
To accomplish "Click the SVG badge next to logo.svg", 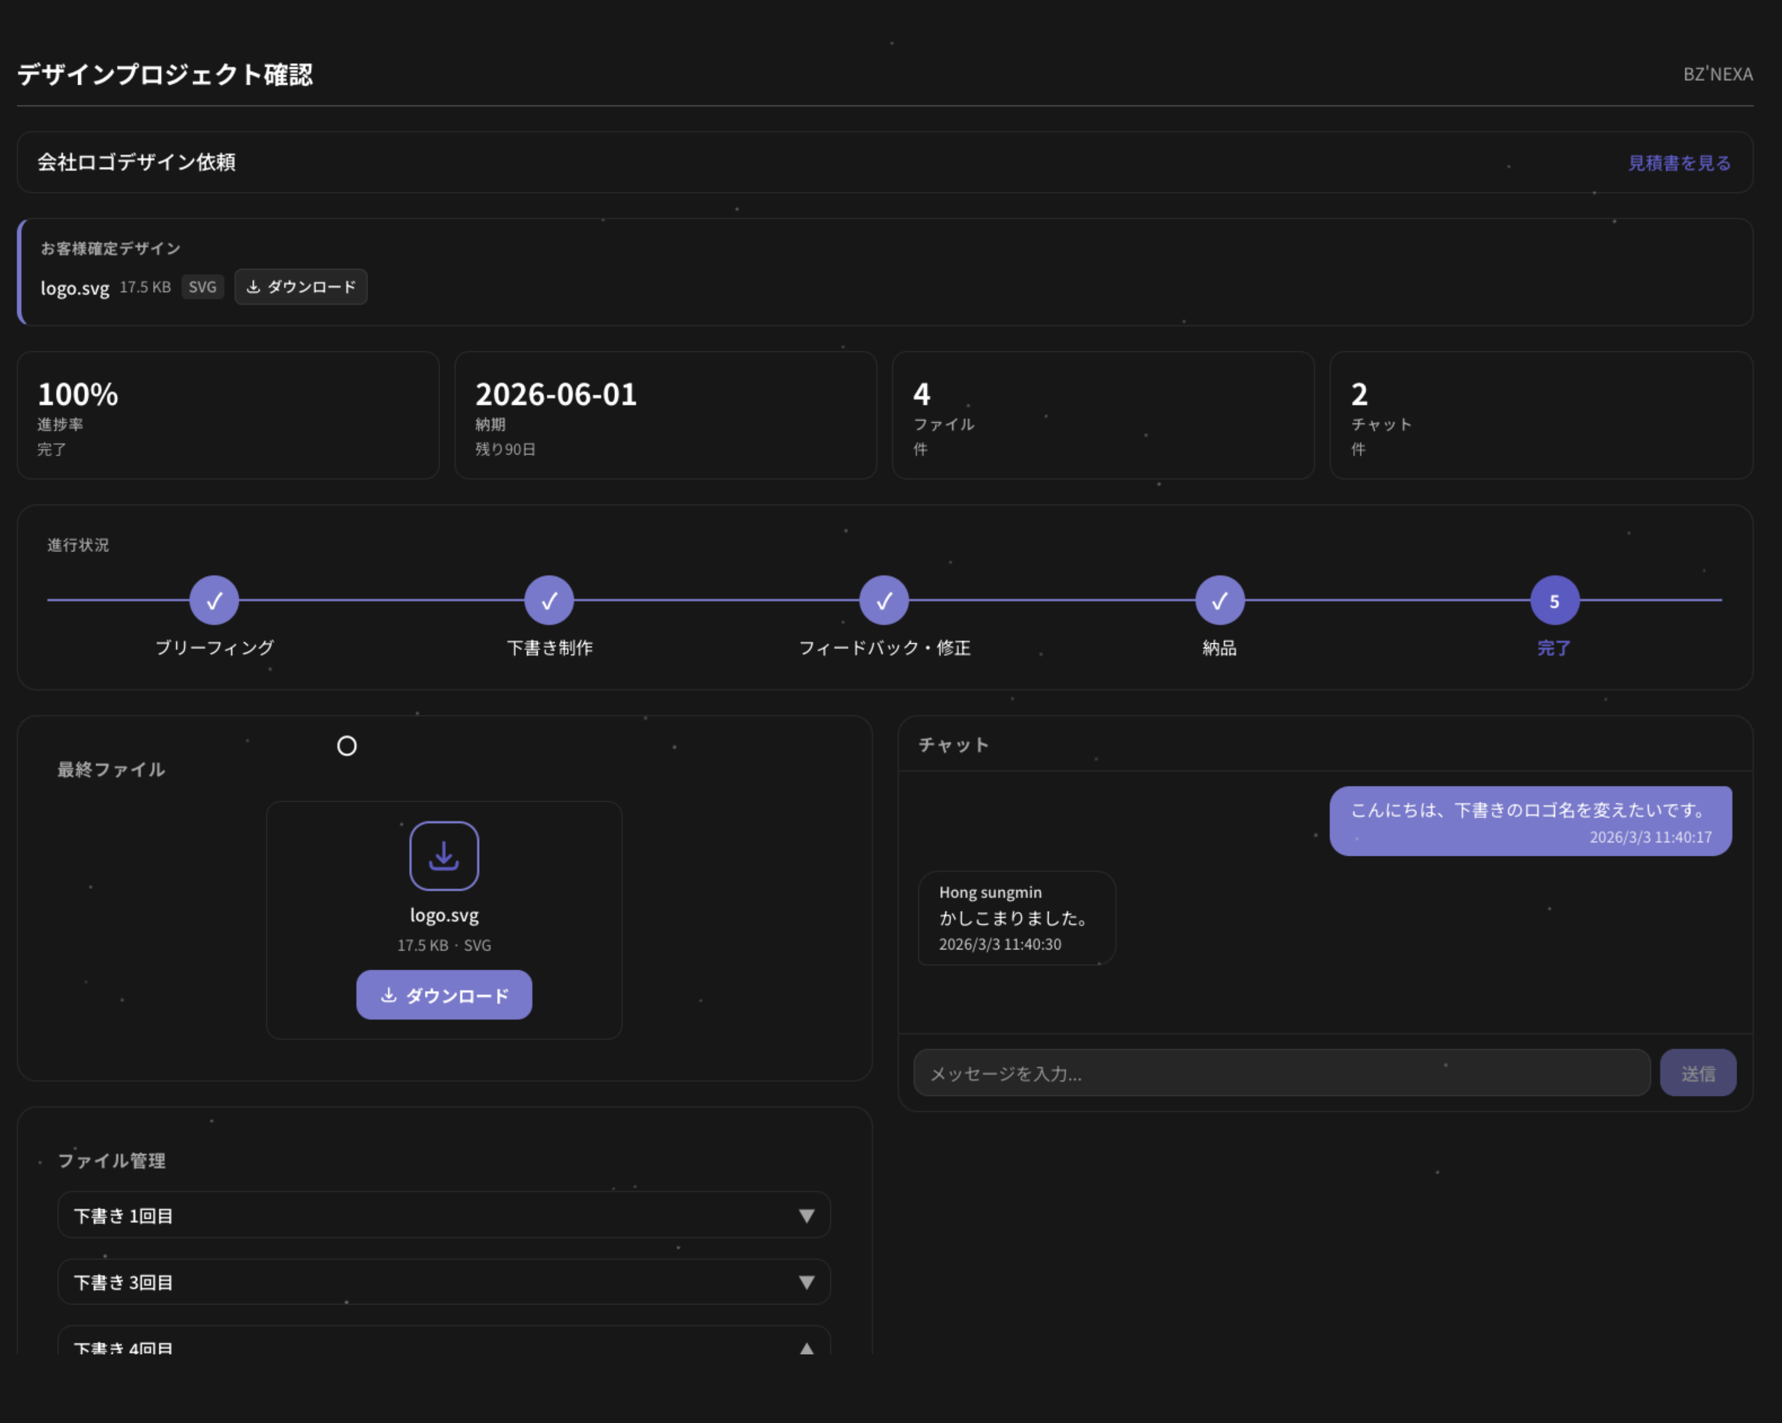I will pyautogui.click(x=202, y=287).
